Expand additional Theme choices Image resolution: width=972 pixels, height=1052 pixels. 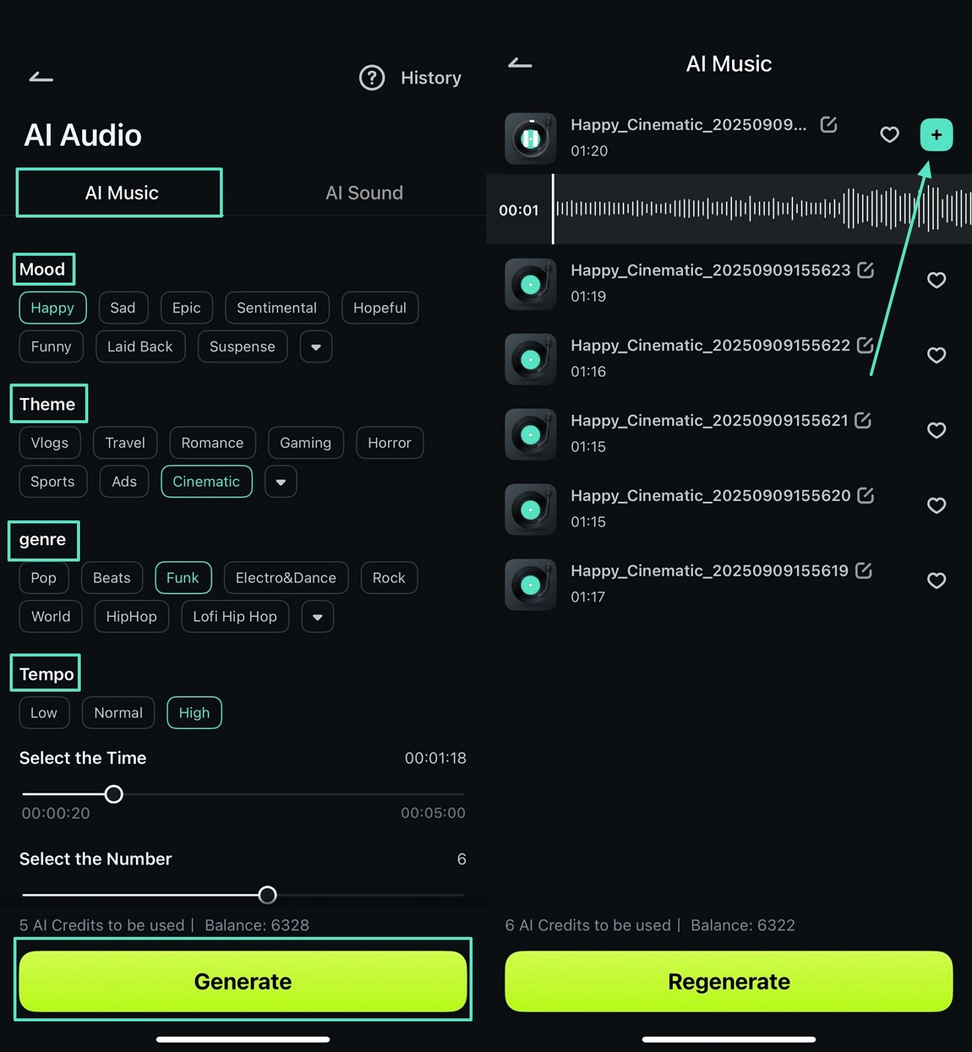280,482
